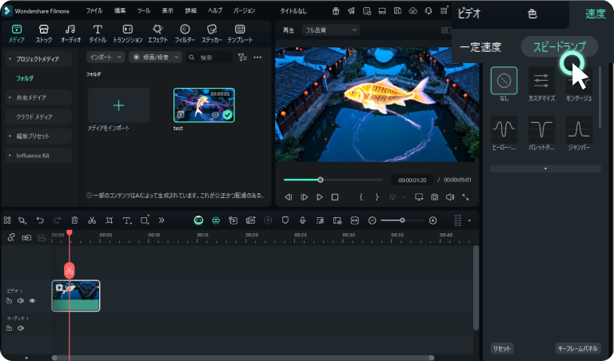614x361 pixels.
Task: Open the インポート dropdown
Action: 106,57
